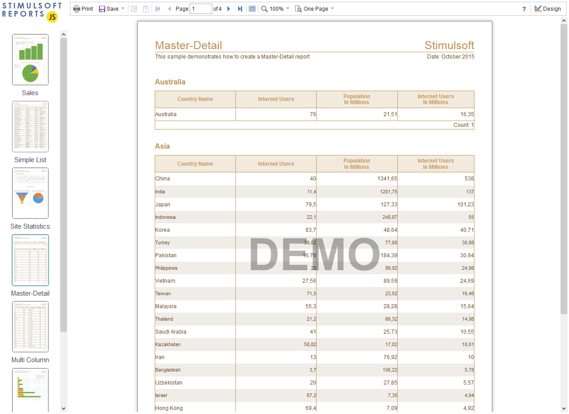The height and width of the screenshot is (414, 569).
Task: Choose the Site Statistics report
Action: tap(30, 193)
